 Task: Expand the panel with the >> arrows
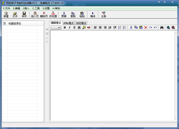point(47,34)
